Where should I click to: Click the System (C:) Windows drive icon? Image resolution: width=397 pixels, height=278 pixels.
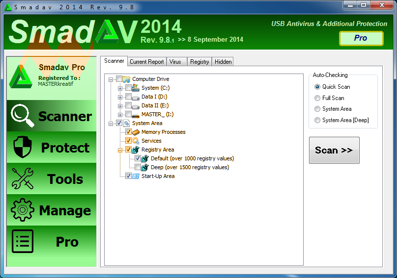(x=136, y=88)
